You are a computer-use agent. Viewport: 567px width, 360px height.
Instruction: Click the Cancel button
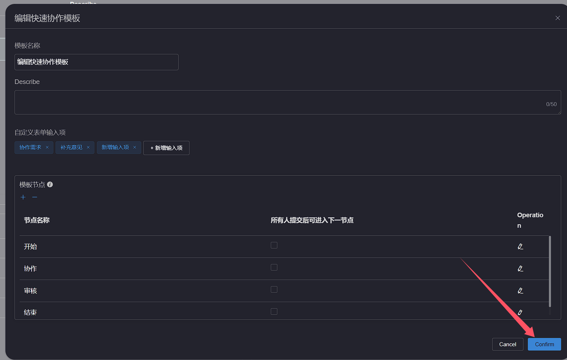[x=507, y=344]
